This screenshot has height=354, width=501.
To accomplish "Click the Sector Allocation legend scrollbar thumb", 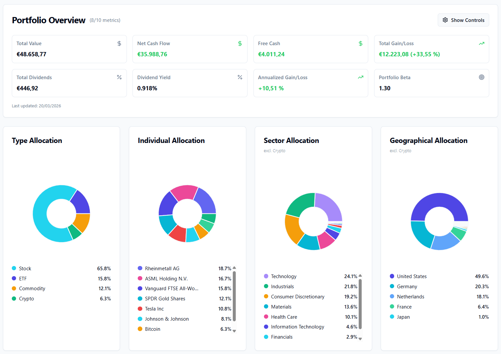I will [x=360, y=304].
